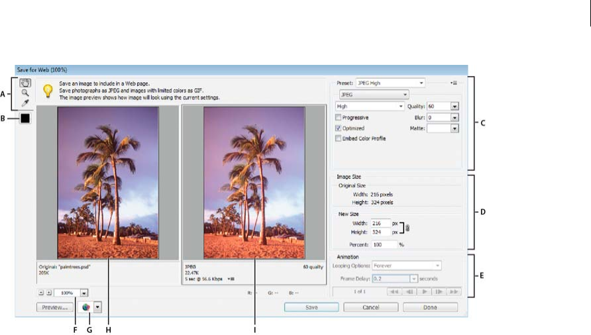The width and height of the screenshot is (591, 335).
Task: Click the lightbulb tip icon
Action: tap(48, 91)
